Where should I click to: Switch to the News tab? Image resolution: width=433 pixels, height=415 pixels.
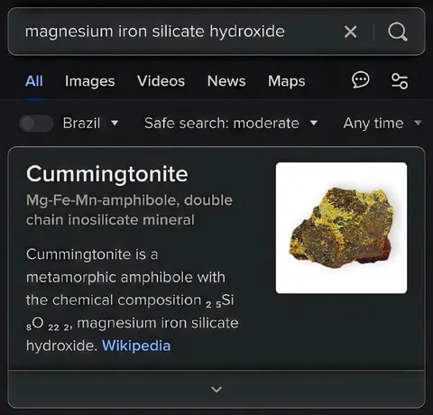coord(226,81)
